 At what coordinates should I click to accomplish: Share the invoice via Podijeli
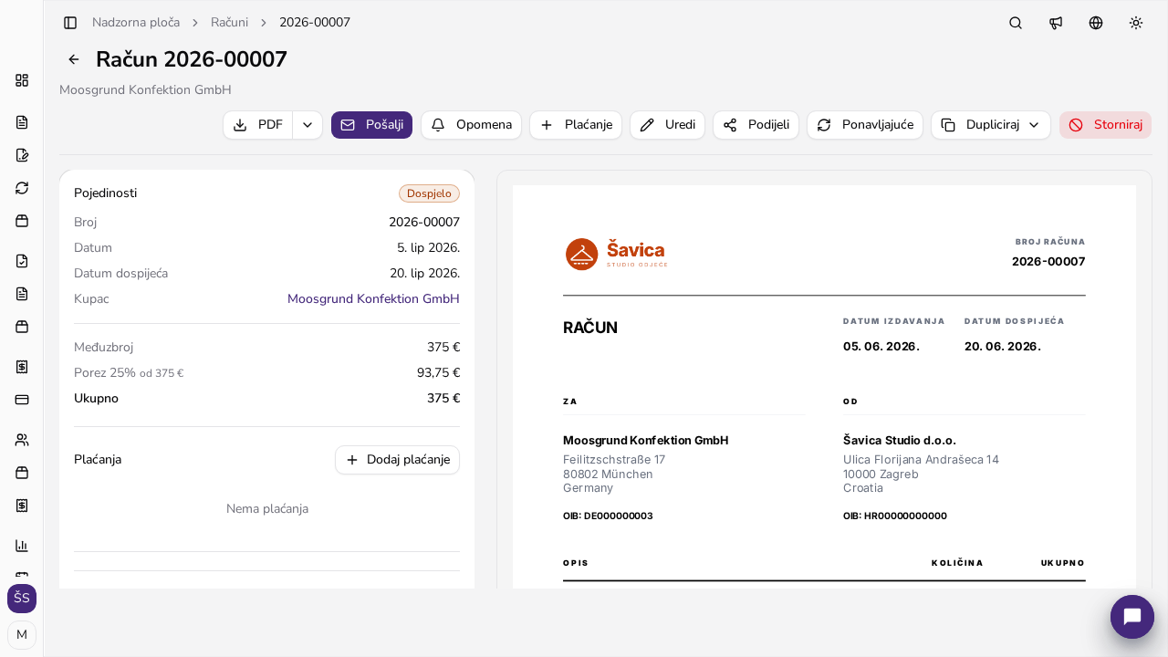[756, 125]
